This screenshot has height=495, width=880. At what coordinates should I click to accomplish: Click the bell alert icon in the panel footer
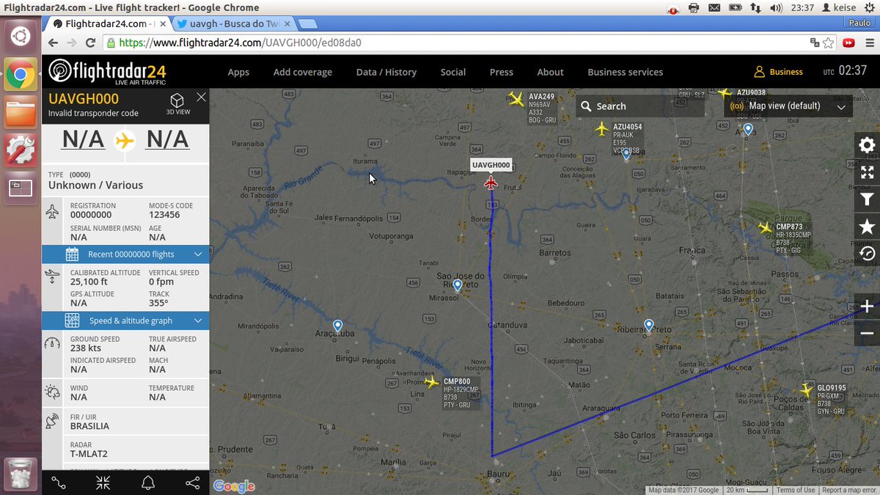pos(148,483)
